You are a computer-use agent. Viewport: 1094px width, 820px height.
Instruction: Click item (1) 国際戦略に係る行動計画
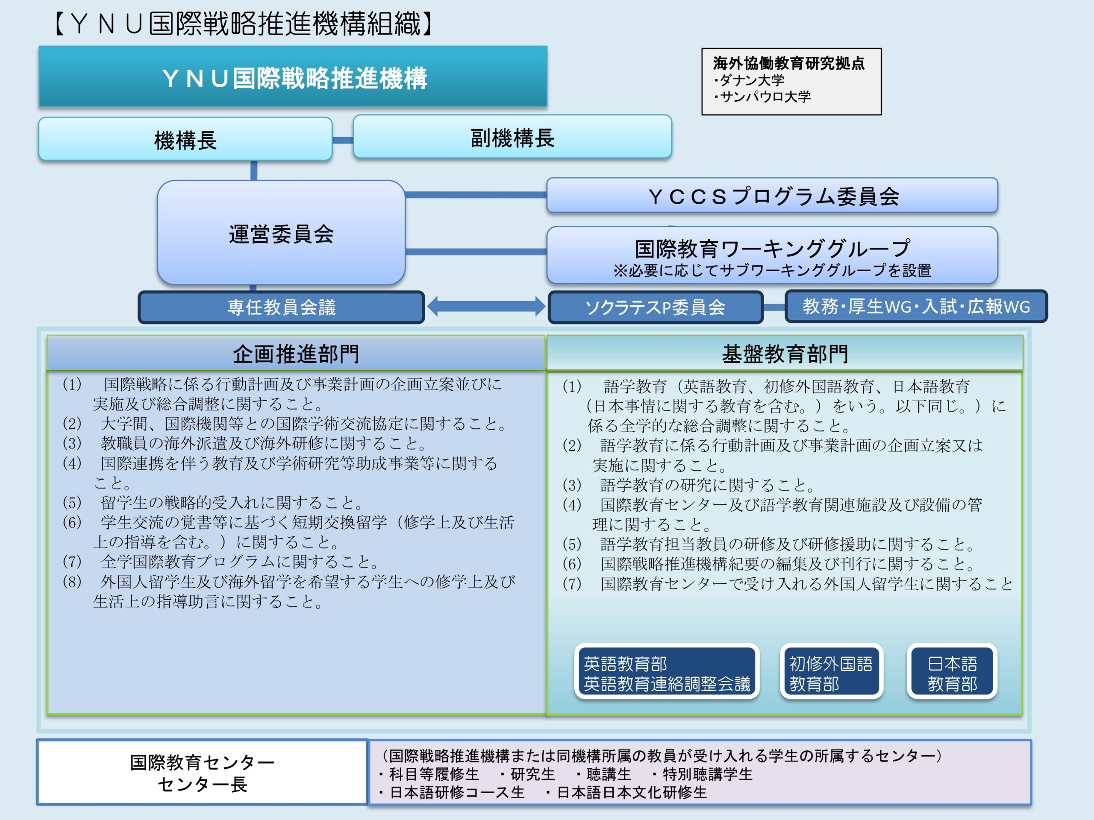tap(282, 394)
